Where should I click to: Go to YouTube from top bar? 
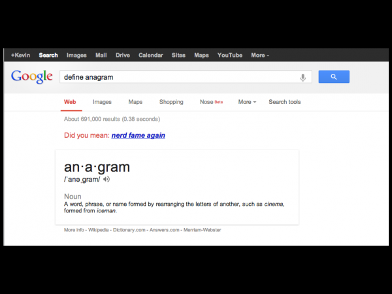(229, 56)
